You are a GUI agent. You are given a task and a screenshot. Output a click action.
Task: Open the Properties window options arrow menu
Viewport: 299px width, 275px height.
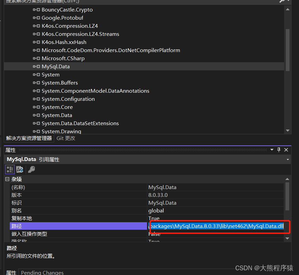(272, 150)
